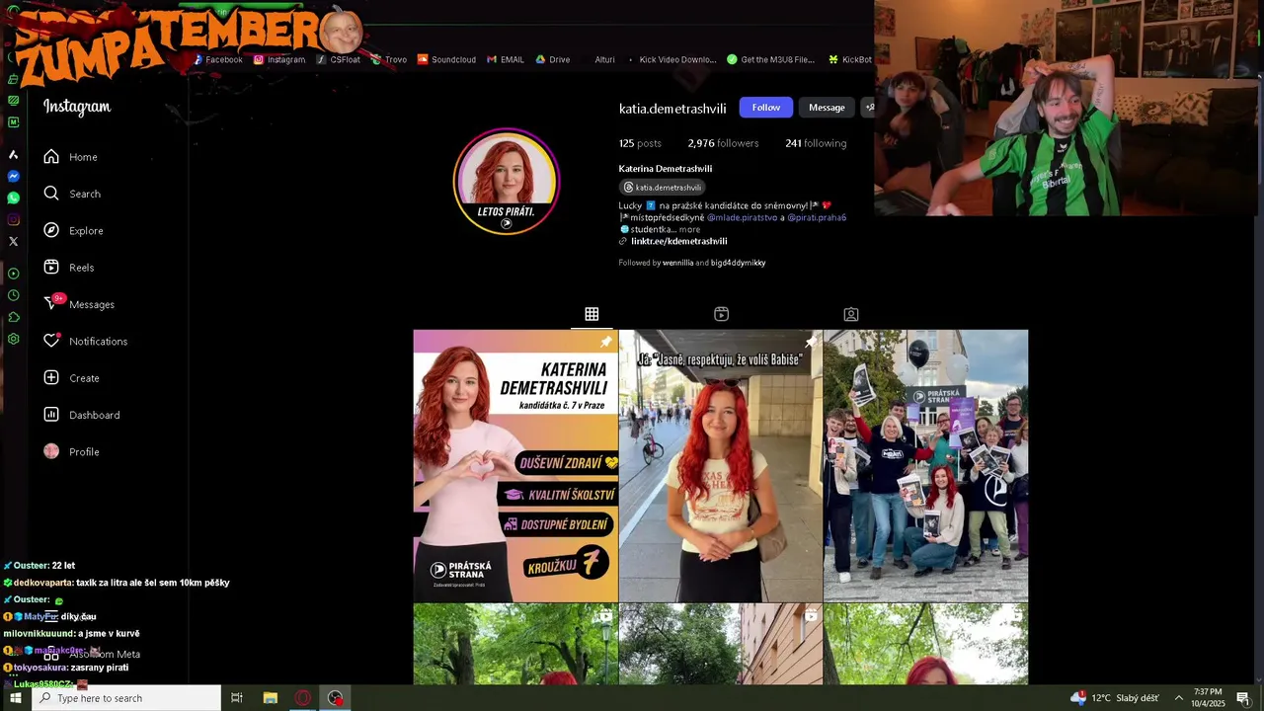Open the Pirátská strana group photo post
This screenshot has width=1264, height=711.
click(x=925, y=466)
